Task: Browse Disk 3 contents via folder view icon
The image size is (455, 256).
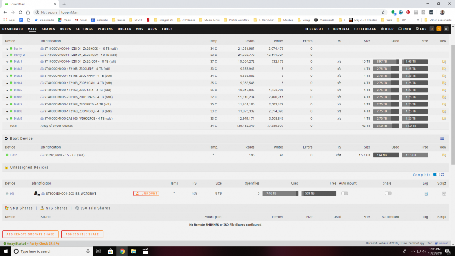Action: click(x=444, y=76)
